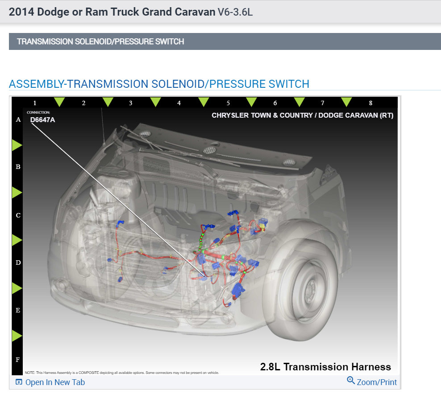This screenshot has width=441, height=402.
Task: Open the Zoom/Print link
Action: coord(376,382)
